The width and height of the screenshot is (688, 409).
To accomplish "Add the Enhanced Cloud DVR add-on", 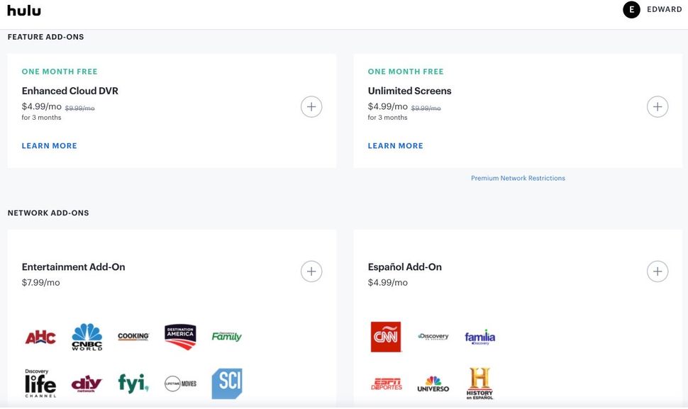I will (311, 106).
